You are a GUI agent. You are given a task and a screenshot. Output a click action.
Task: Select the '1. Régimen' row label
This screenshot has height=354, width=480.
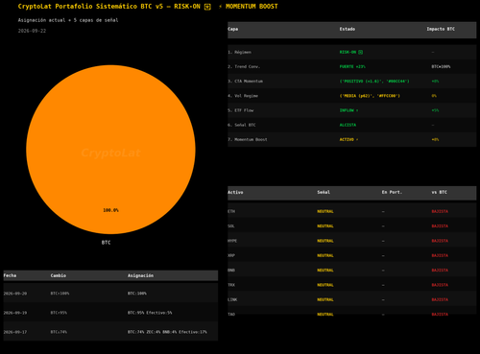[x=240, y=52]
